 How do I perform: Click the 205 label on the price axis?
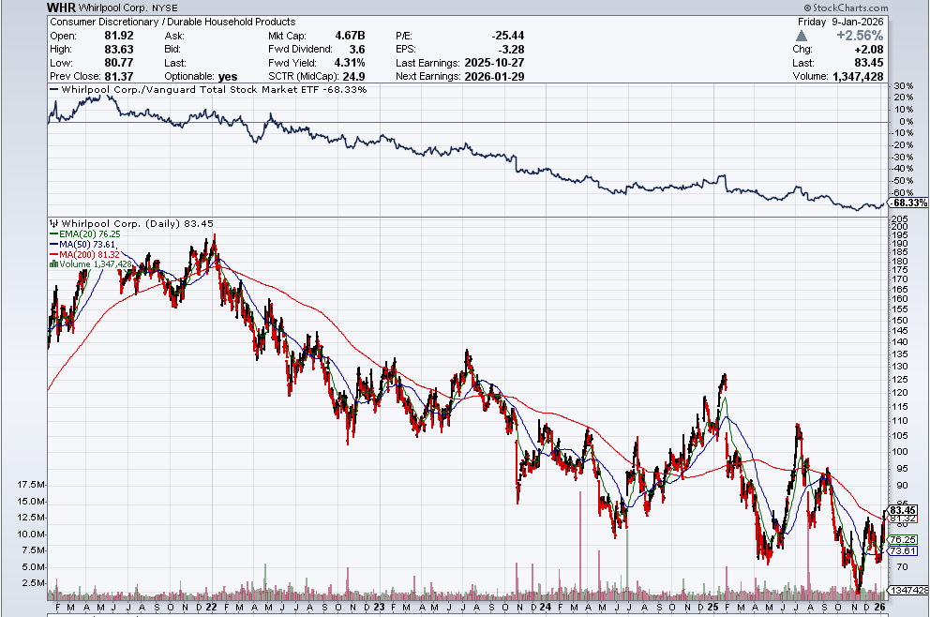[x=900, y=218]
